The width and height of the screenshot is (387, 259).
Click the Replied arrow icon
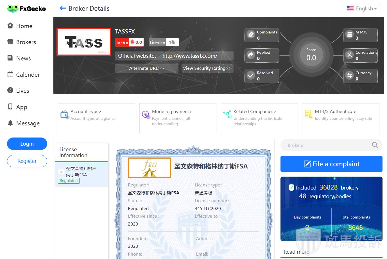tap(251, 55)
